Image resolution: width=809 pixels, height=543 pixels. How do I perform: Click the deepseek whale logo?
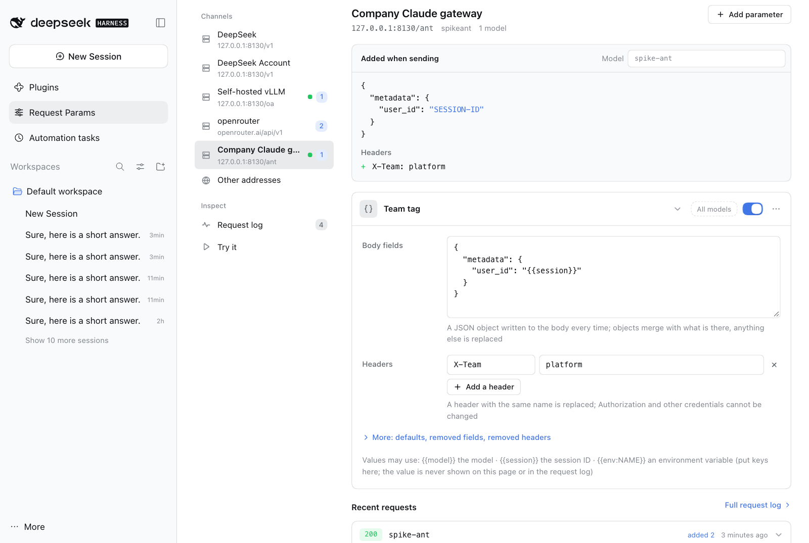coord(18,23)
